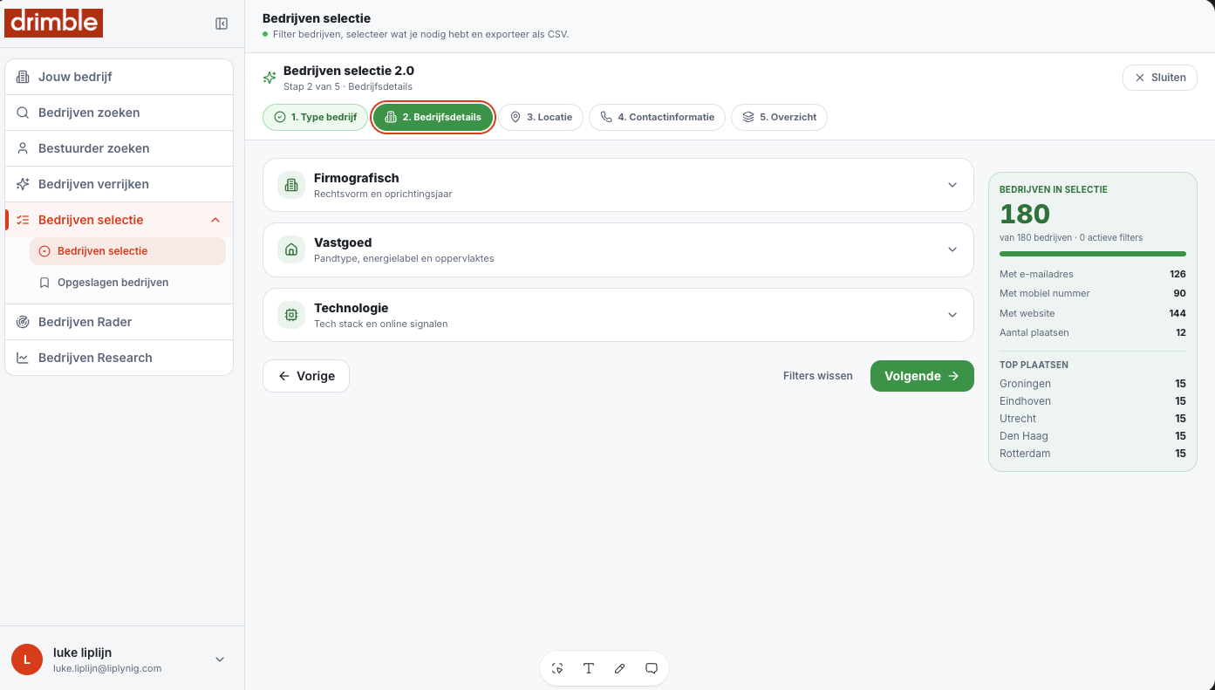Click the bookmark icon of Opgeslagen bedrijven
The height and width of the screenshot is (690, 1215).
(x=44, y=283)
